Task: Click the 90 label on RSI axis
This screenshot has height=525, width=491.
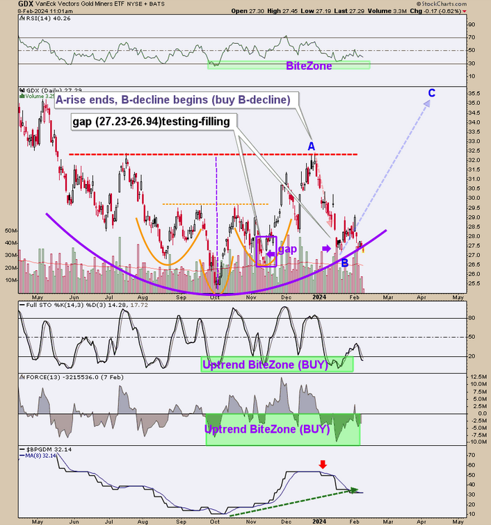Action: click(472, 24)
